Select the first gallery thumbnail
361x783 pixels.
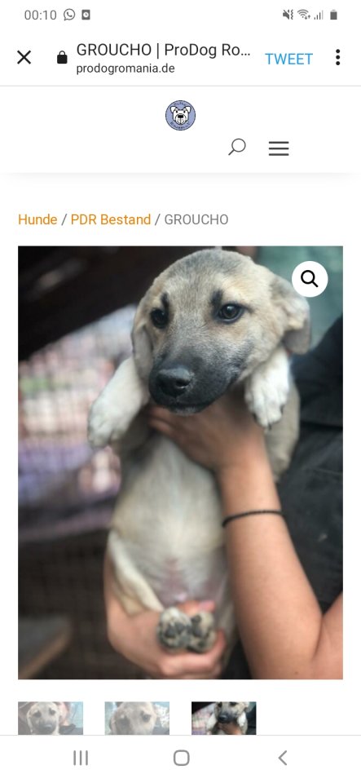(51, 718)
